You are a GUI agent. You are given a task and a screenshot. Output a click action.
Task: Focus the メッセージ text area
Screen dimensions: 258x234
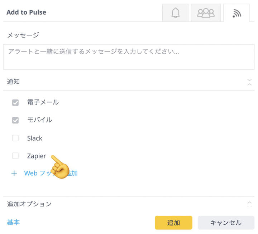(129, 57)
